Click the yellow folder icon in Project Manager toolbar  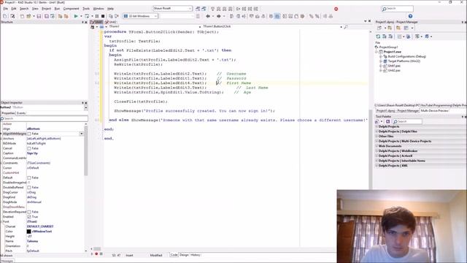click(x=398, y=28)
